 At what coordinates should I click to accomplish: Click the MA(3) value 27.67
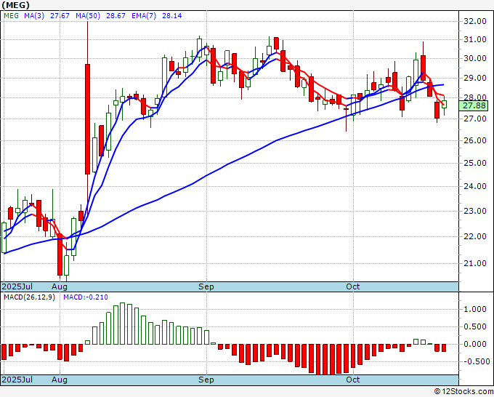60,15
